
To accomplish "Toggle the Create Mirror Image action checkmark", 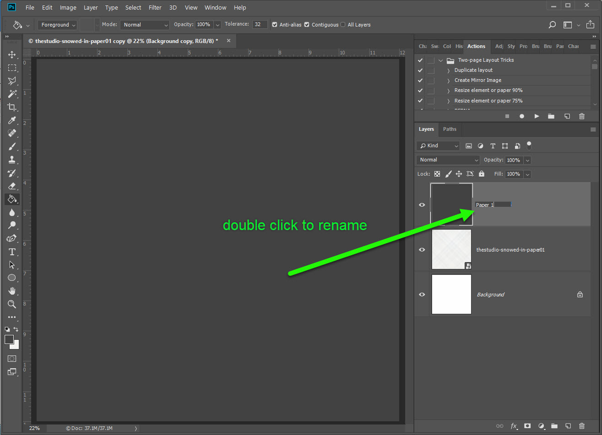I will tap(420, 80).
